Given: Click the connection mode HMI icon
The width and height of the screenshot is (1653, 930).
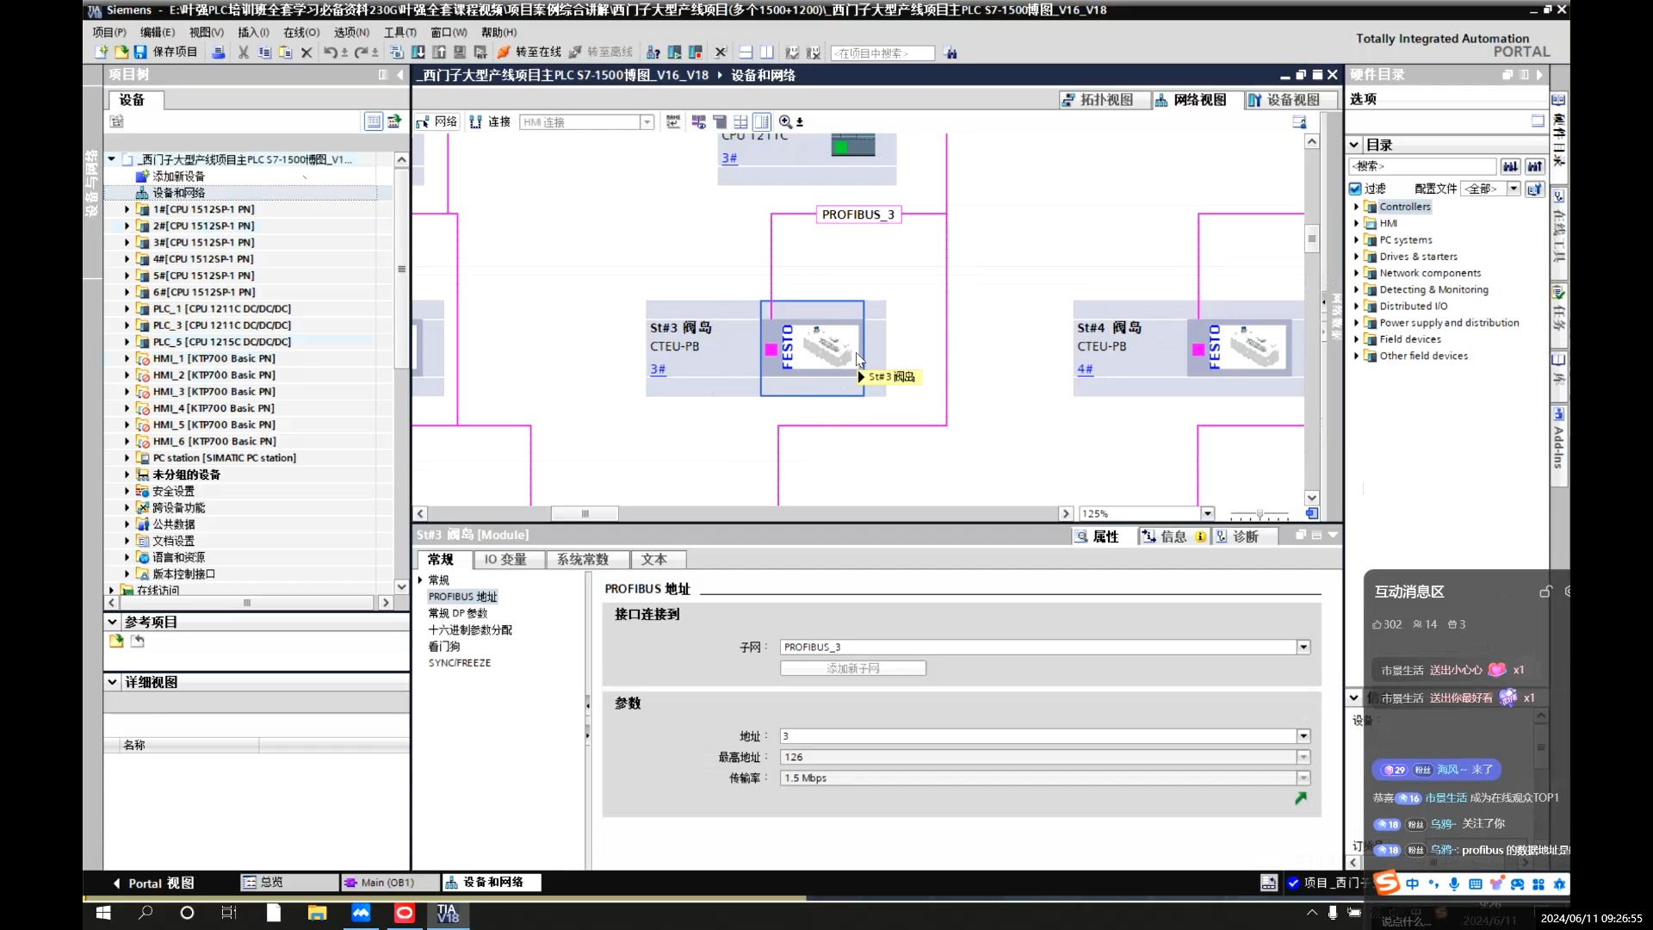Looking at the screenshot, I should (582, 121).
